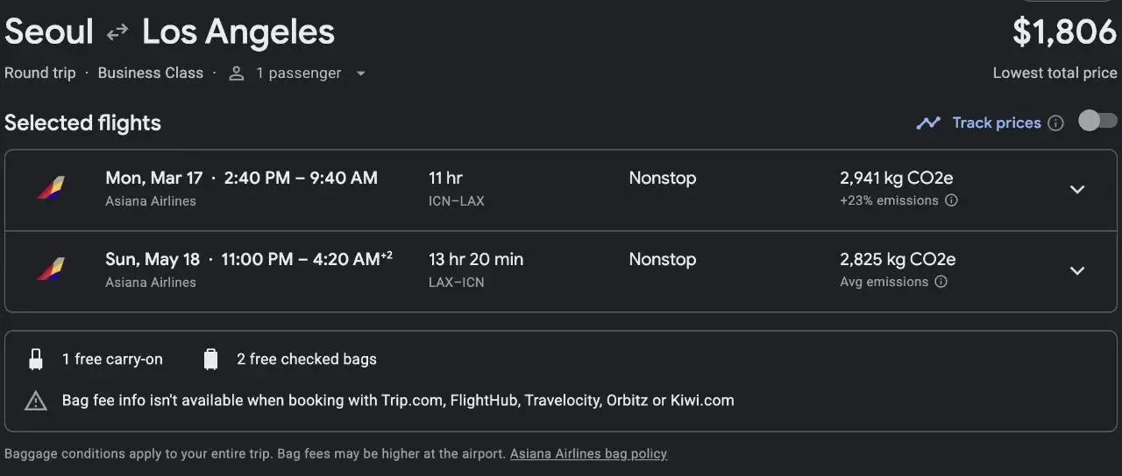1122x476 pixels.
Task: Click the $1,806 lowest total price
Action: click(x=1064, y=33)
